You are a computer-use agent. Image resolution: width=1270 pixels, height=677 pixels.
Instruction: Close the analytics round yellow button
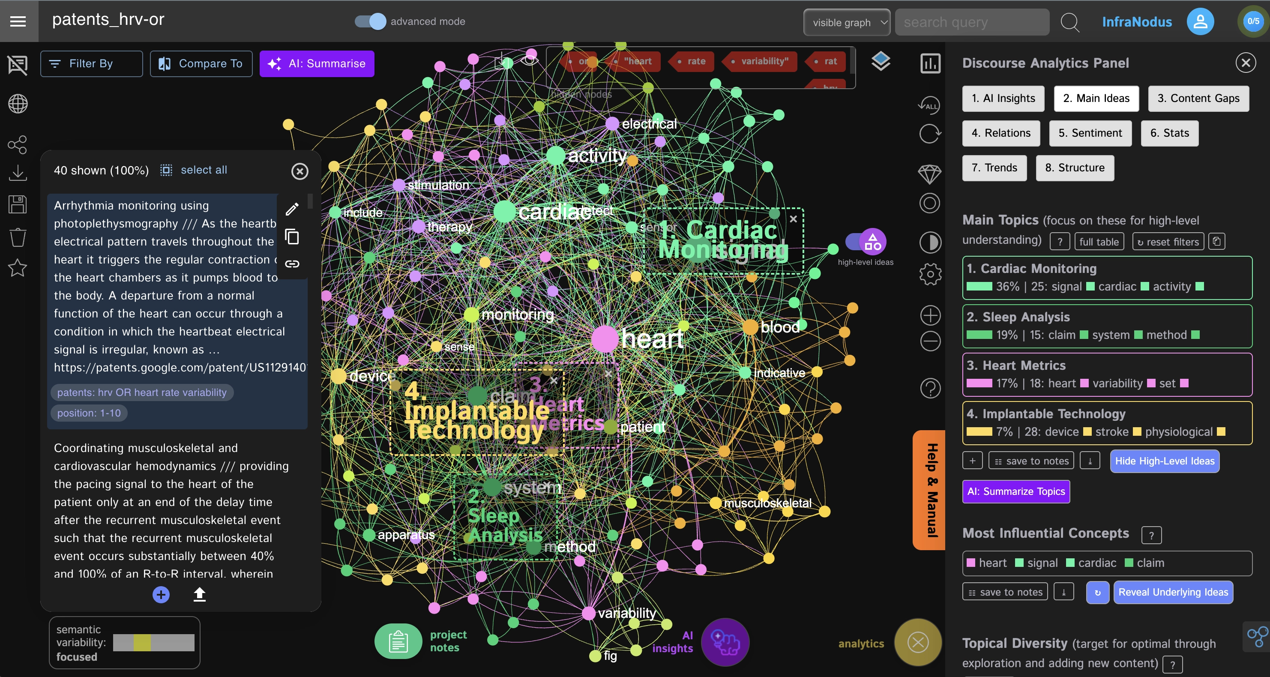918,642
